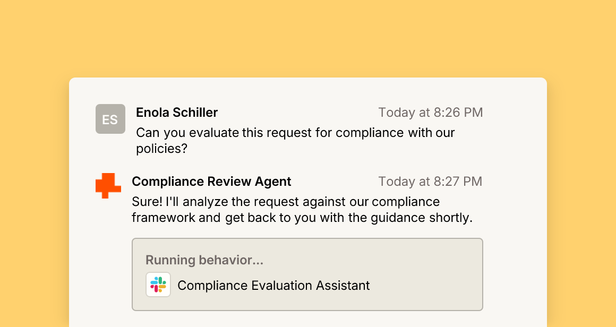Click the ES avatar for Enola Schiller
The image size is (616, 327).
tap(110, 119)
